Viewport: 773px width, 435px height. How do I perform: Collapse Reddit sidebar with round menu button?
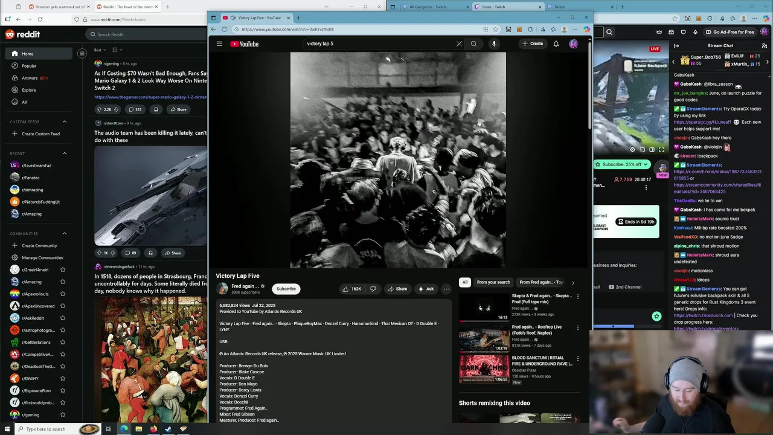click(x=82, y=54)
